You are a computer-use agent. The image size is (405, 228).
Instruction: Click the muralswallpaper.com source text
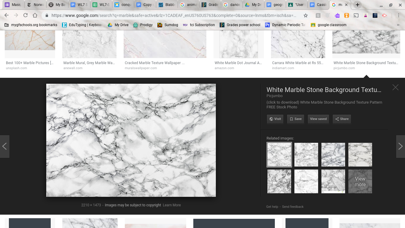(141, 68)
